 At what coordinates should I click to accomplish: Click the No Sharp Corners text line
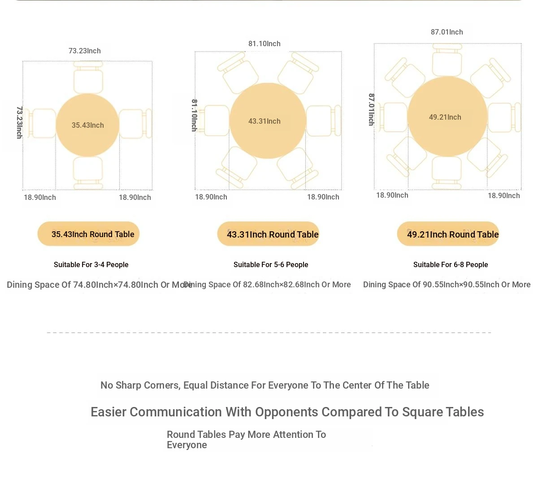265,385
